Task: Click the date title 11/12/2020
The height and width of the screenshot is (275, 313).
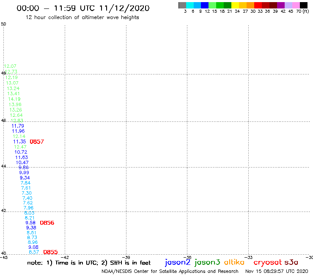Action: [124, 8]
